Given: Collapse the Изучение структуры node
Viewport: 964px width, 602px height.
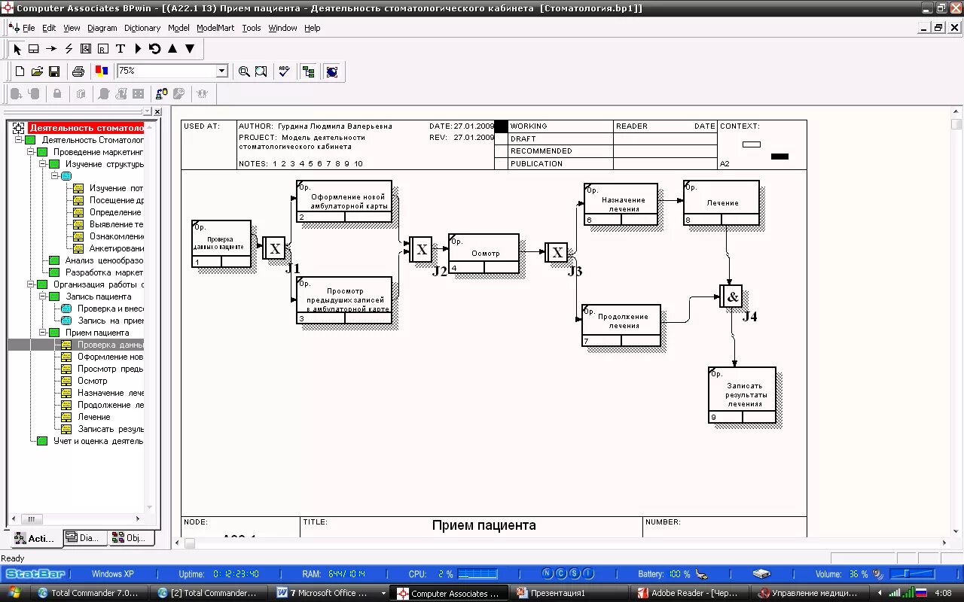Looking at the screenshot, I should (x=42, y=164).
